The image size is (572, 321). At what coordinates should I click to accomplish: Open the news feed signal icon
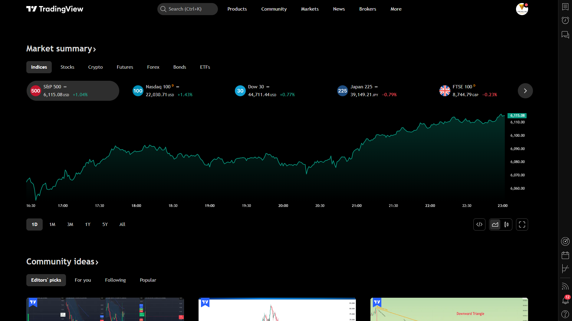click(565, 286)
